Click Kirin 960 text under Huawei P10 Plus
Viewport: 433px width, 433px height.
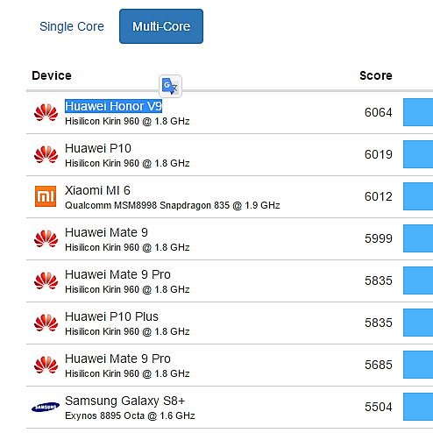127,331
